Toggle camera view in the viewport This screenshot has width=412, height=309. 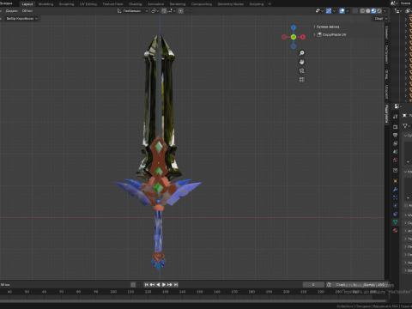click(301, 71)
